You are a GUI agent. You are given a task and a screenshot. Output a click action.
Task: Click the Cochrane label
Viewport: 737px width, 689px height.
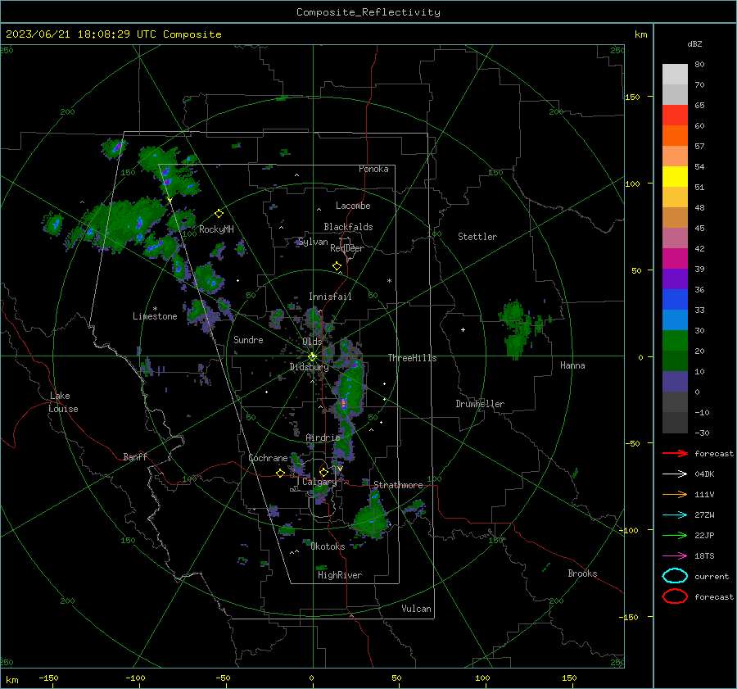268,458
